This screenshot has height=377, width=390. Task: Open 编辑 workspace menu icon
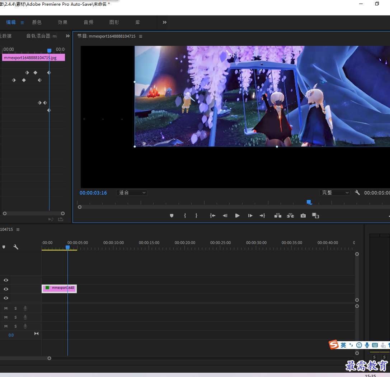click(x=22, y=23)
